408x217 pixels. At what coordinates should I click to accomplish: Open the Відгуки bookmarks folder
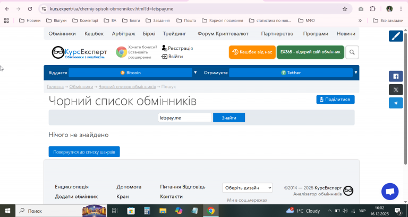[x=56, y=20]
